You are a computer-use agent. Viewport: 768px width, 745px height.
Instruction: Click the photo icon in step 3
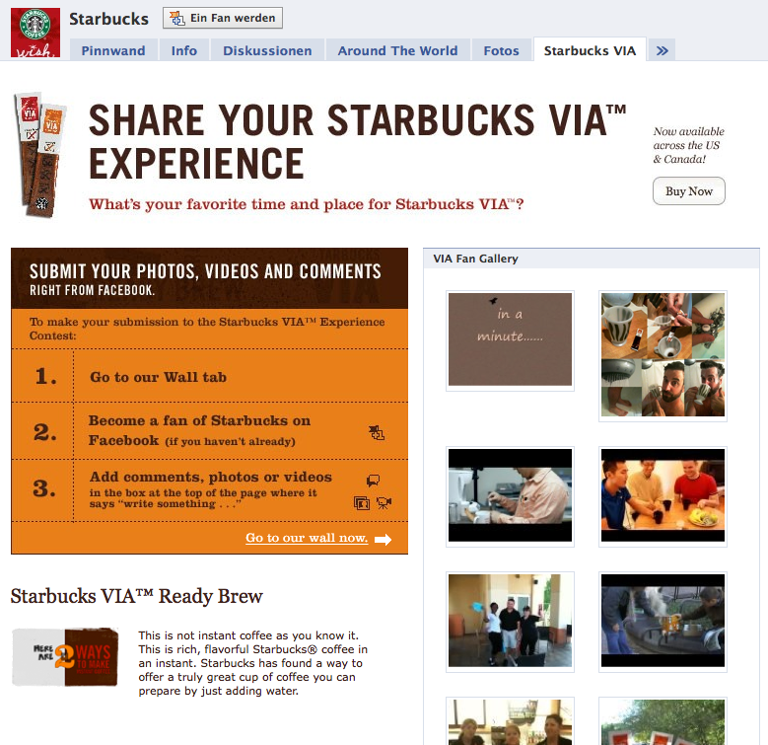pos(362,503)
